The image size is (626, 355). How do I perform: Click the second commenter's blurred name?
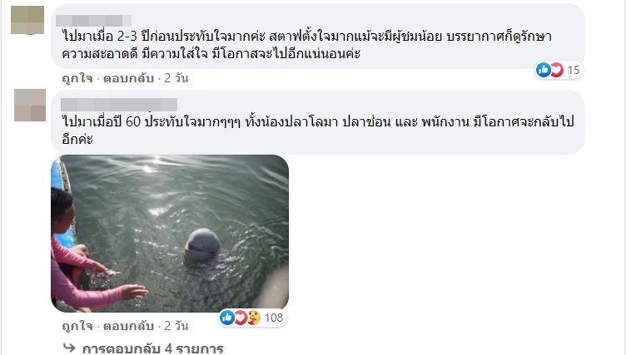pyautogui.click(x=119, y=105)
